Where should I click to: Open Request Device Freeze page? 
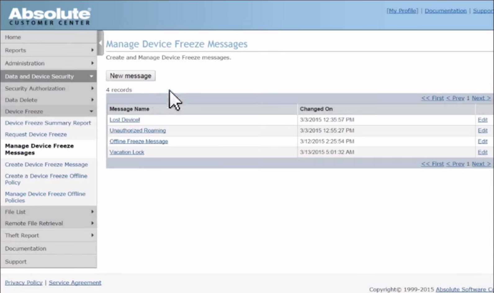pos(36,134)
